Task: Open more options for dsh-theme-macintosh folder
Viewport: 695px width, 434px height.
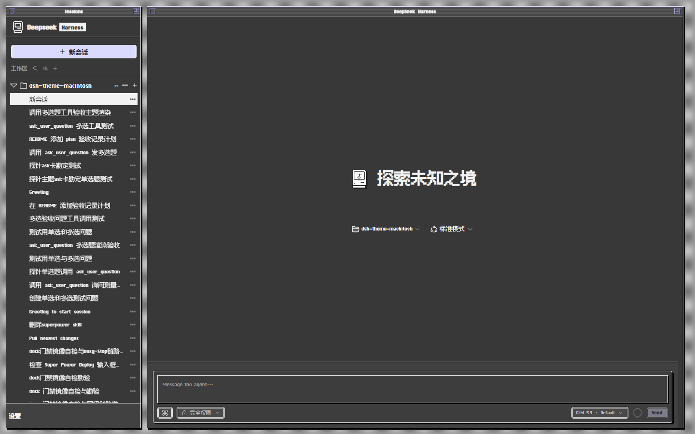Action: click(x=125, y=85)
